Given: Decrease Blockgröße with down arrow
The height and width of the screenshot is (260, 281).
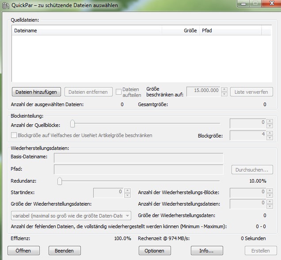Looking at the screenshot, I should [x=270, y=138].
